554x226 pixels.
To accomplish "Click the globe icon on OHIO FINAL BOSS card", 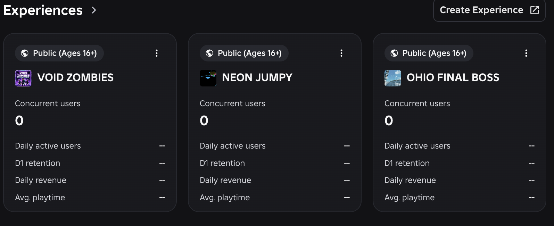I will (394, 53).
